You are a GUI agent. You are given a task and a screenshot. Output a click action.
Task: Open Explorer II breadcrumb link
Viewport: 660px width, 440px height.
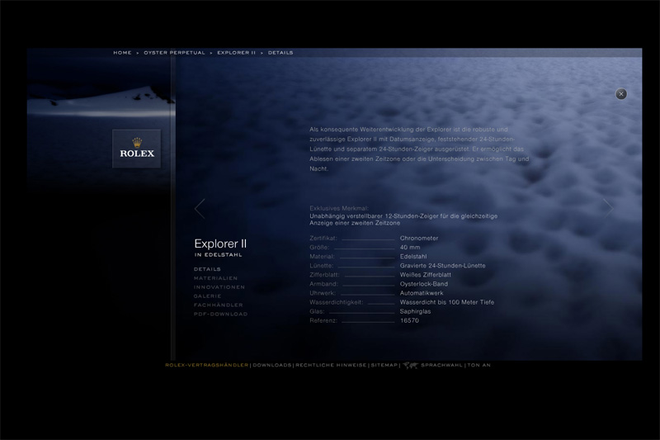tap(236, 53)
